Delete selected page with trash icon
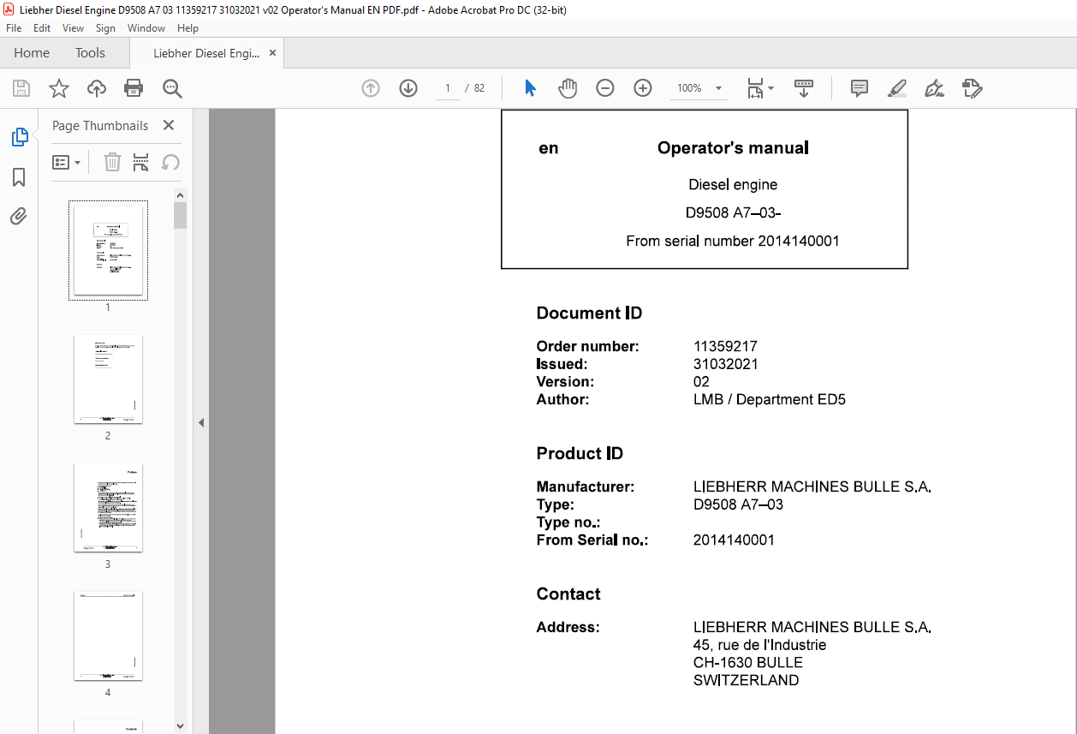Image resolution: width=1077 pixels, height=734 pixels. (x=112, y=162)
